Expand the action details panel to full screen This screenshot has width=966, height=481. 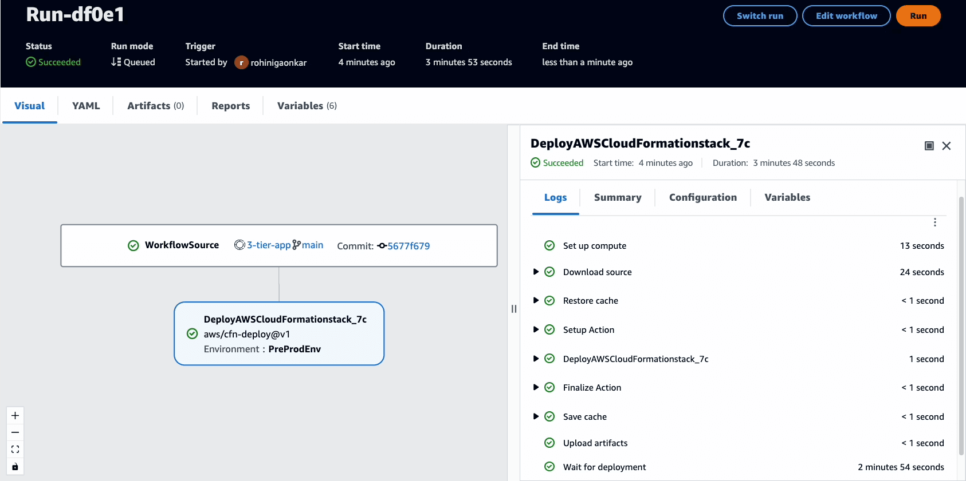[929, 146]
